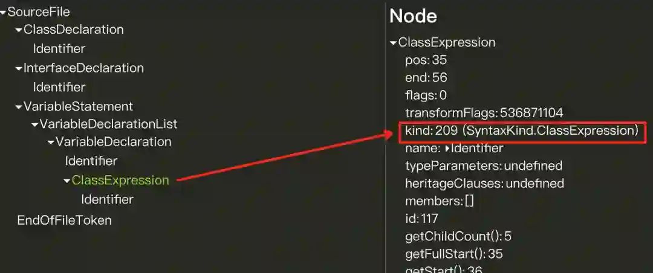The height and width of the screenshot is (273, 653).
Task: Expand the name: Identifier property arrow
Action: tap(447, 148)
